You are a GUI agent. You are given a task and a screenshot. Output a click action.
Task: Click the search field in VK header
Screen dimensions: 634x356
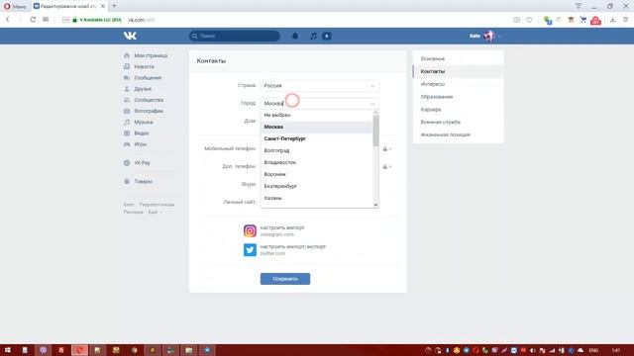point(234,36)
